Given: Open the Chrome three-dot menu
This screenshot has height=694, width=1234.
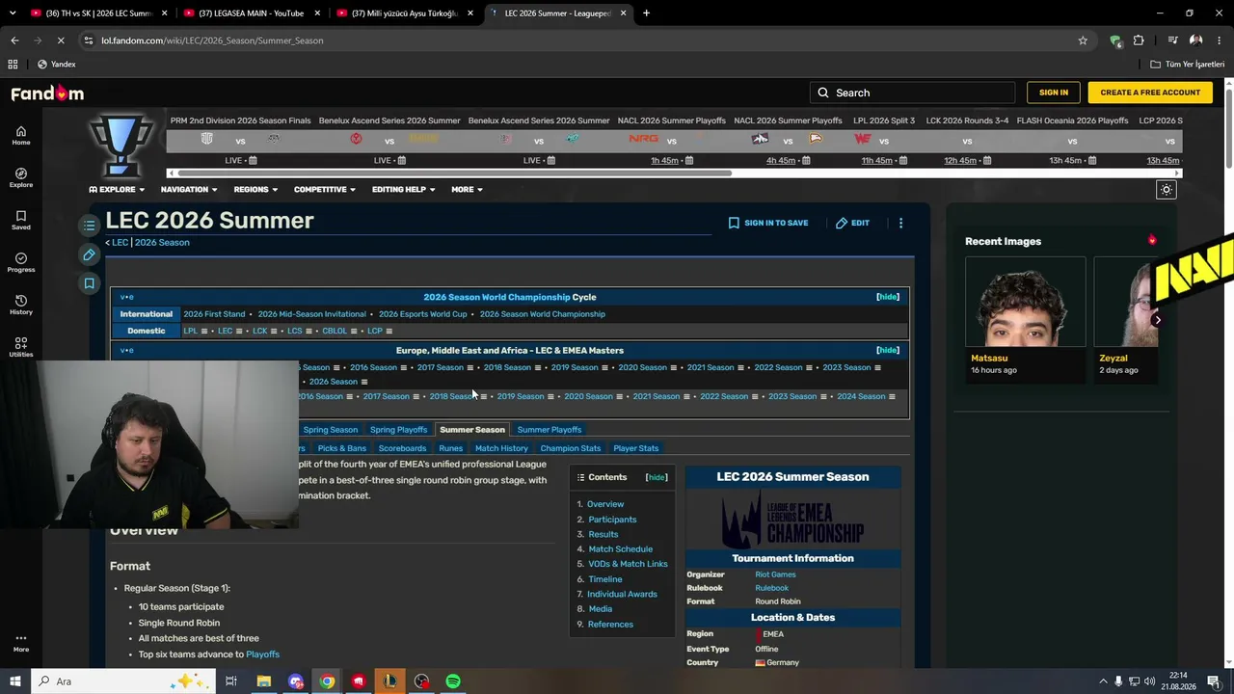Looking at the screenshot, I should (x=1219, y=40).
